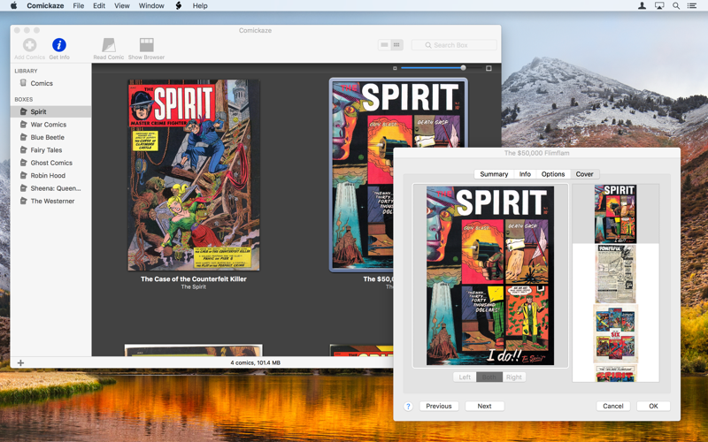Open Spotlight search in menu bar
Viewport: 708px width, 442px height.
pos(676,5)
